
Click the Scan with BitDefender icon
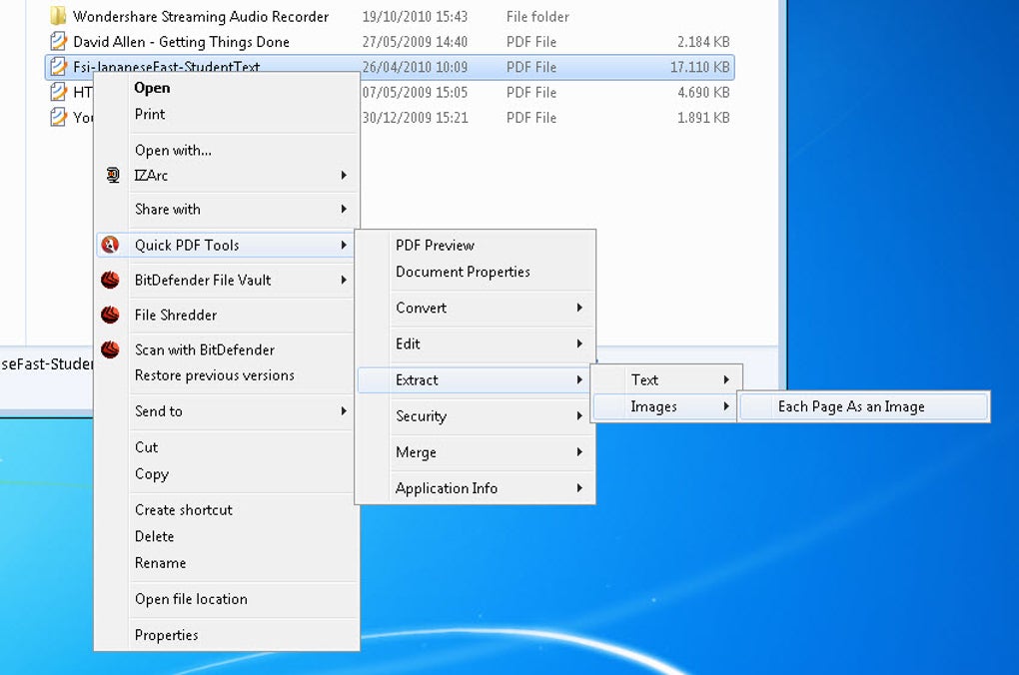coord(110,349)
